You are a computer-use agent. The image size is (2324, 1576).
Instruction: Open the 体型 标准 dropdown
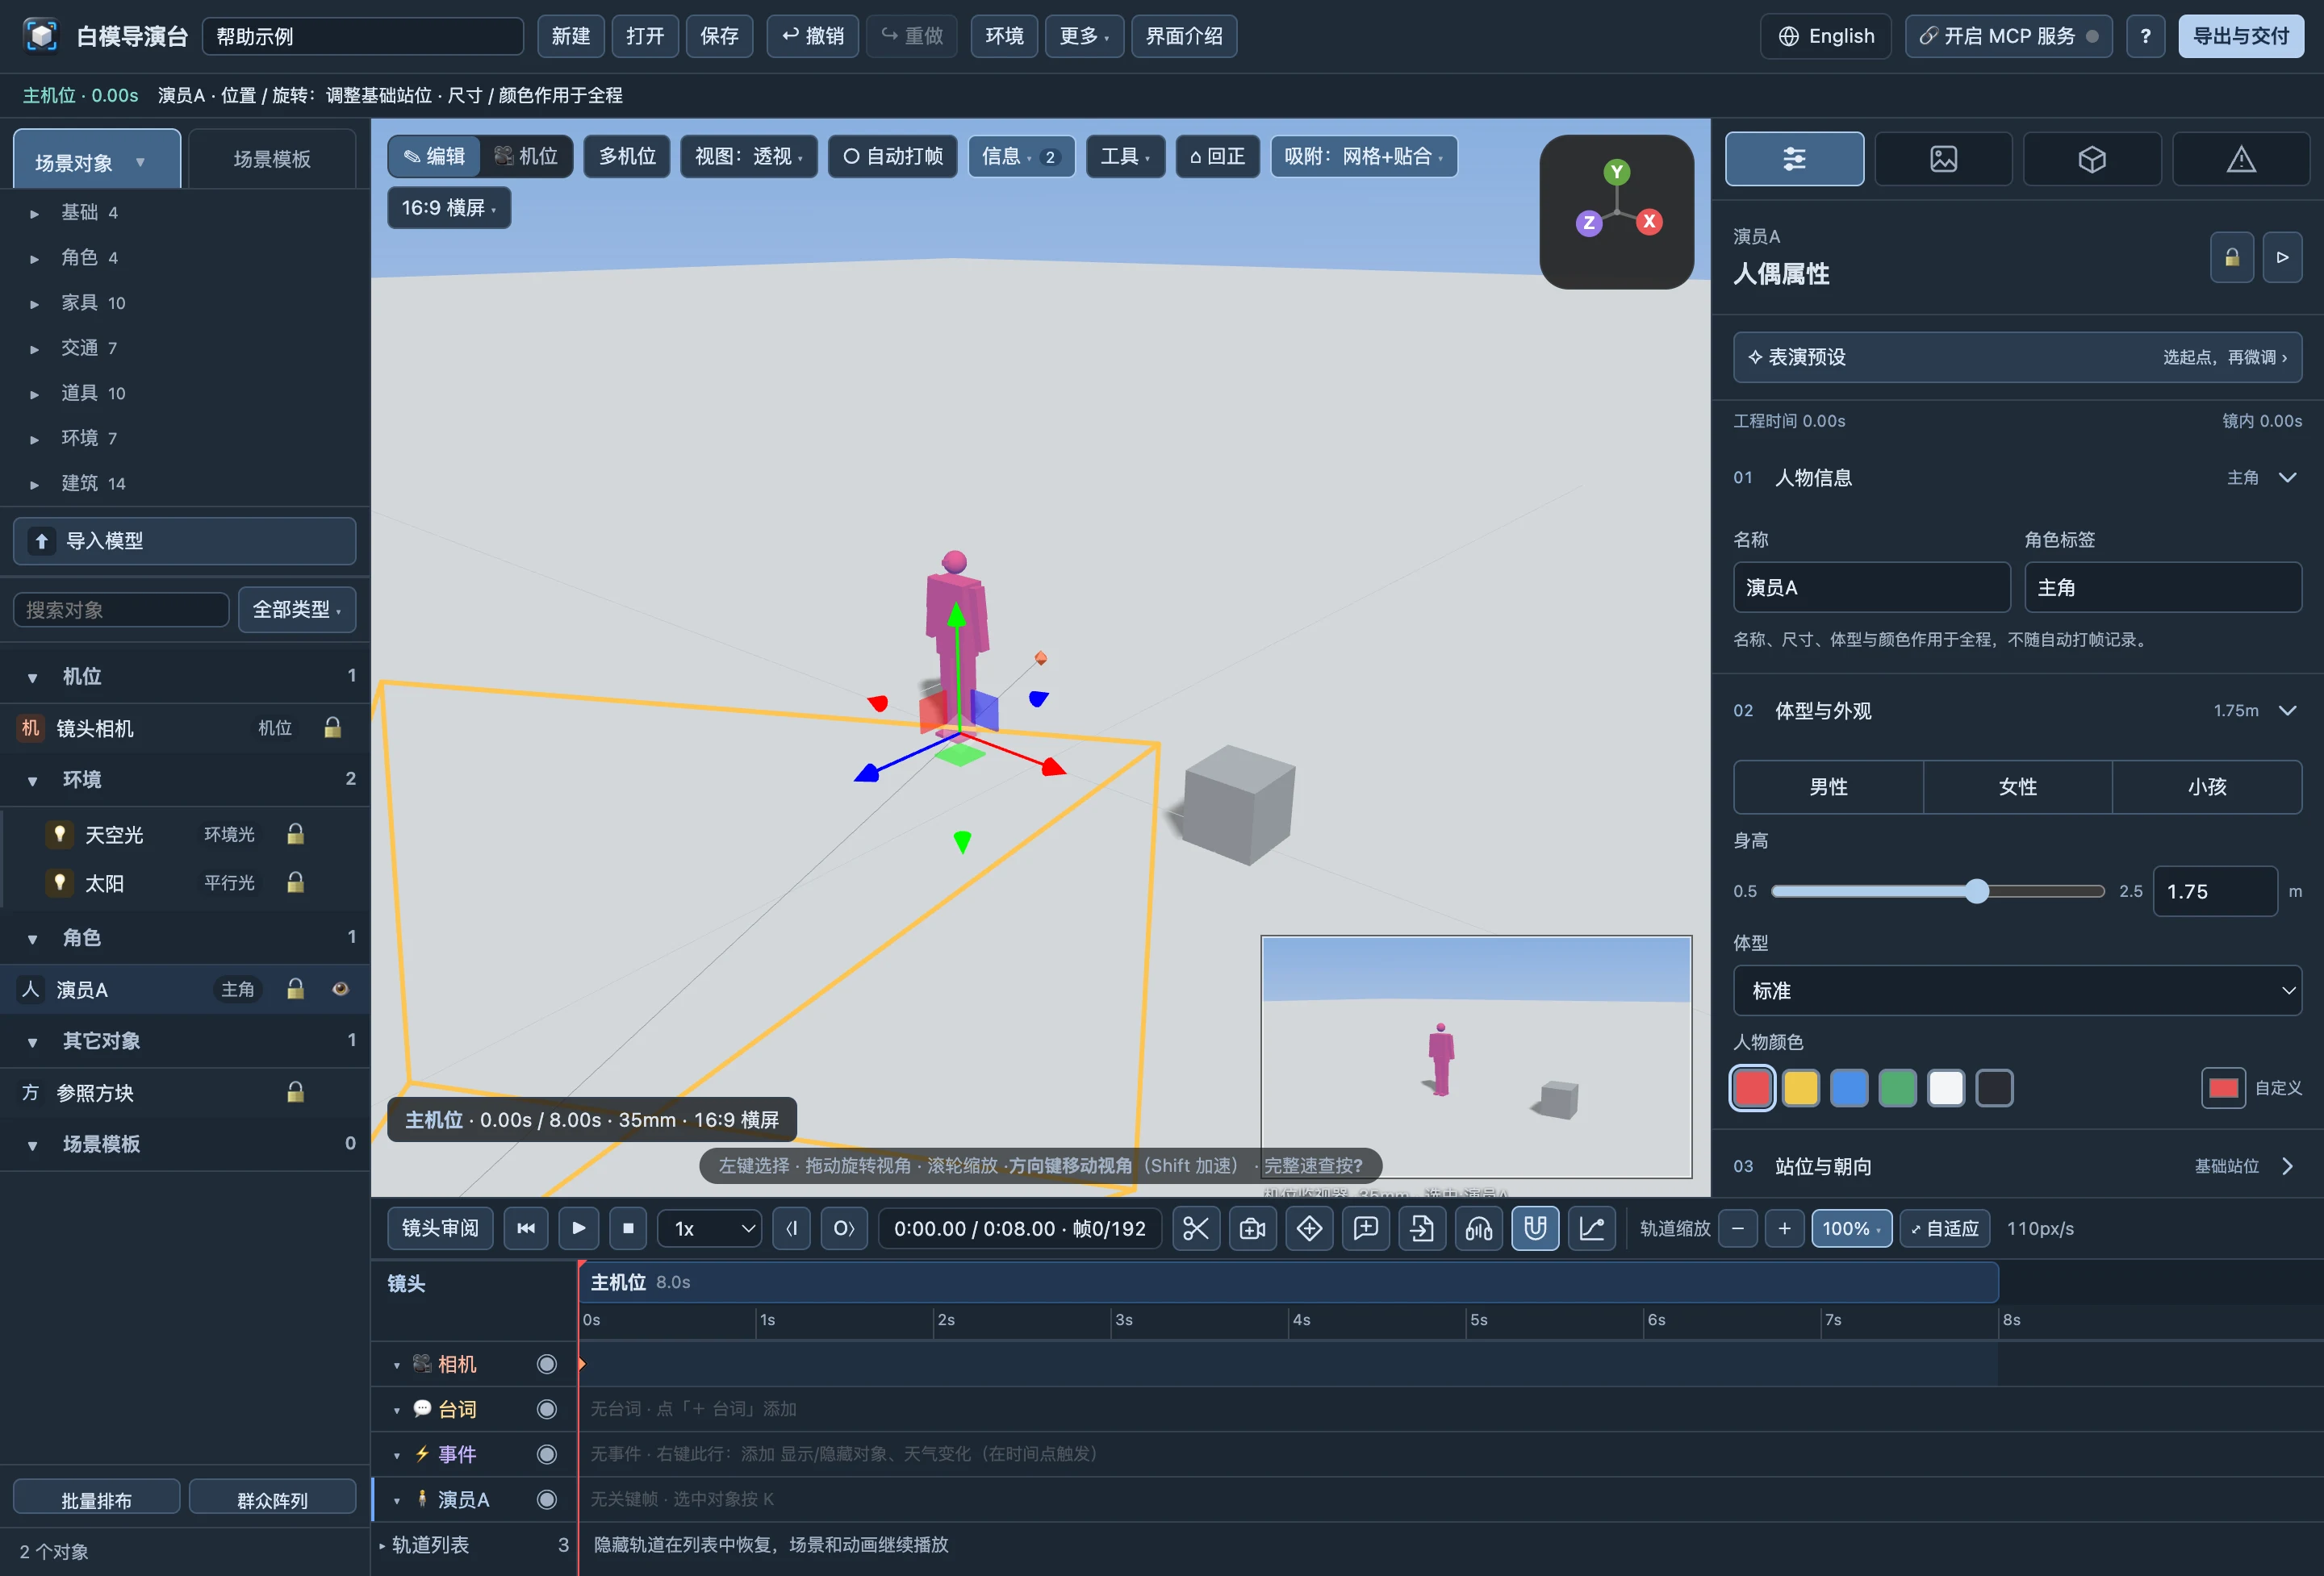pyautogui.click(x=2017, y=990)
